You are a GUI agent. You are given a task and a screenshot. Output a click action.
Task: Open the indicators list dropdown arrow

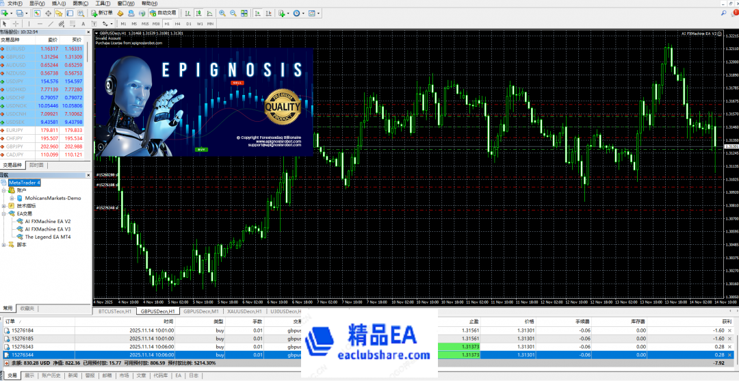[x=287, y=13]
